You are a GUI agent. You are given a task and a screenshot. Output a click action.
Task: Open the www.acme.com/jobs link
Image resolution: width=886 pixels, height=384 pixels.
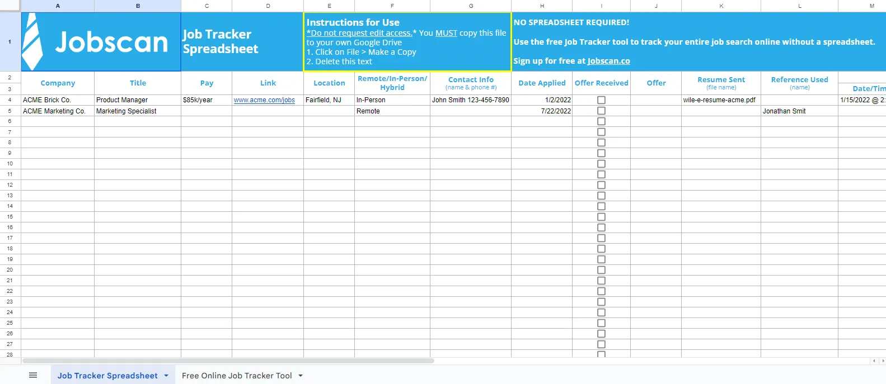coord(264,100)
